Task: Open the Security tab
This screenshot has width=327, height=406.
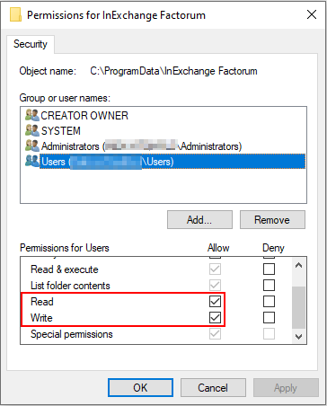Action: (x=31, y=44)
